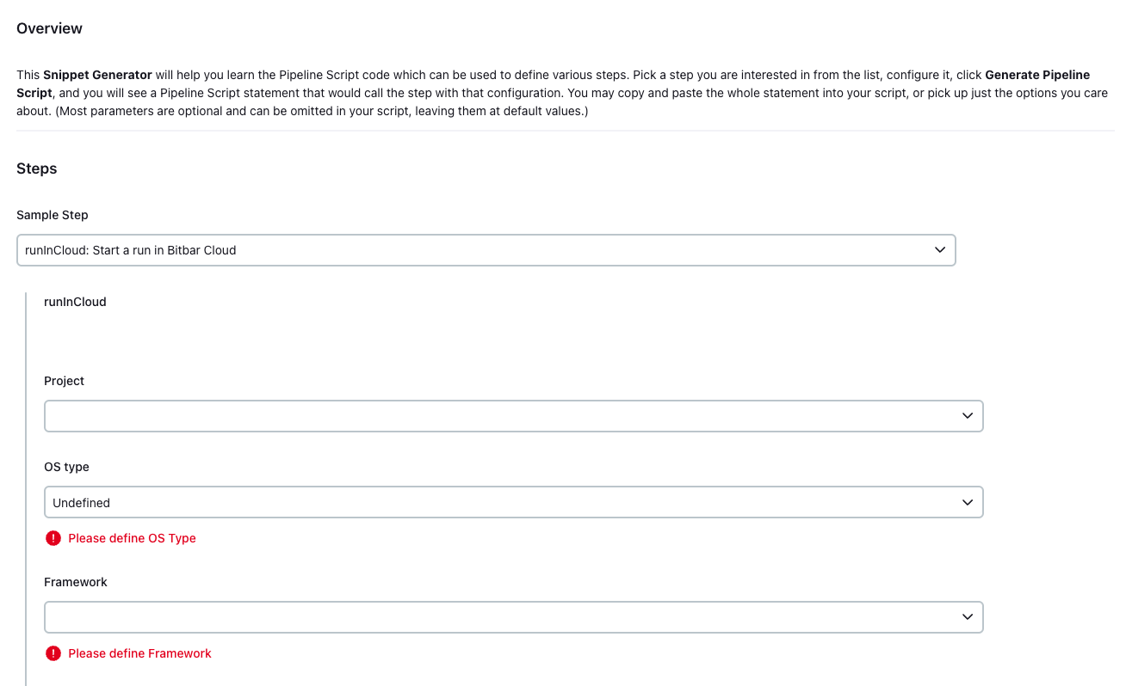Click the 'Please define Framework' warning text
The image size is (1126, 686).
pos(139,652)
